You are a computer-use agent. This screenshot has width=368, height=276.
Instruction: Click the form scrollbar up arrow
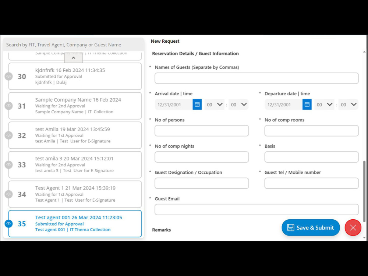pos(364,52)
